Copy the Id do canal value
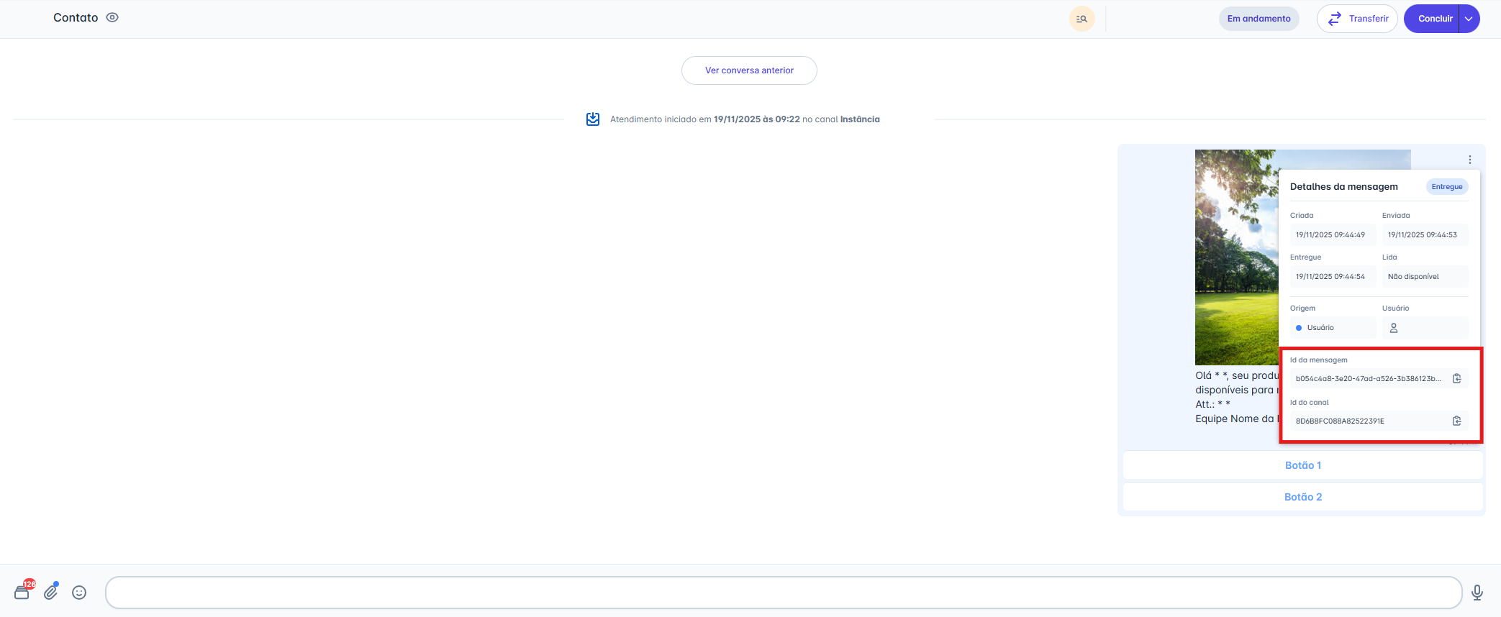1501x617 pixels. [1456, 421]
